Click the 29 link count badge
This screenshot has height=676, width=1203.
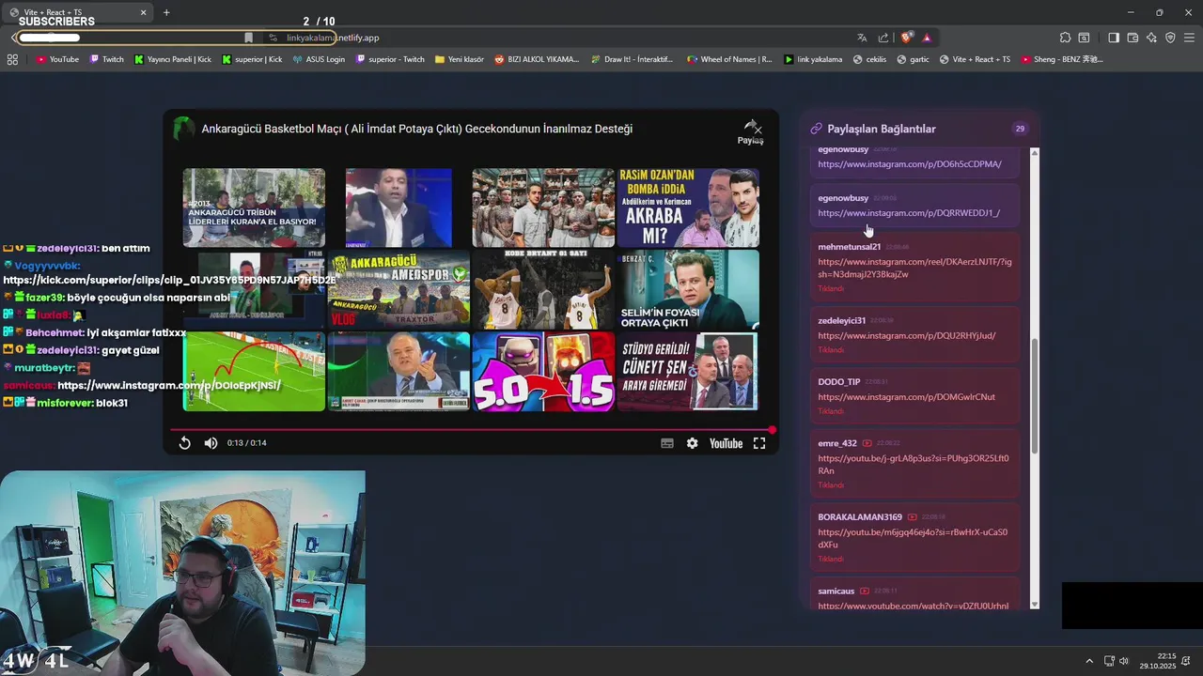click(x=1020, y=129)
